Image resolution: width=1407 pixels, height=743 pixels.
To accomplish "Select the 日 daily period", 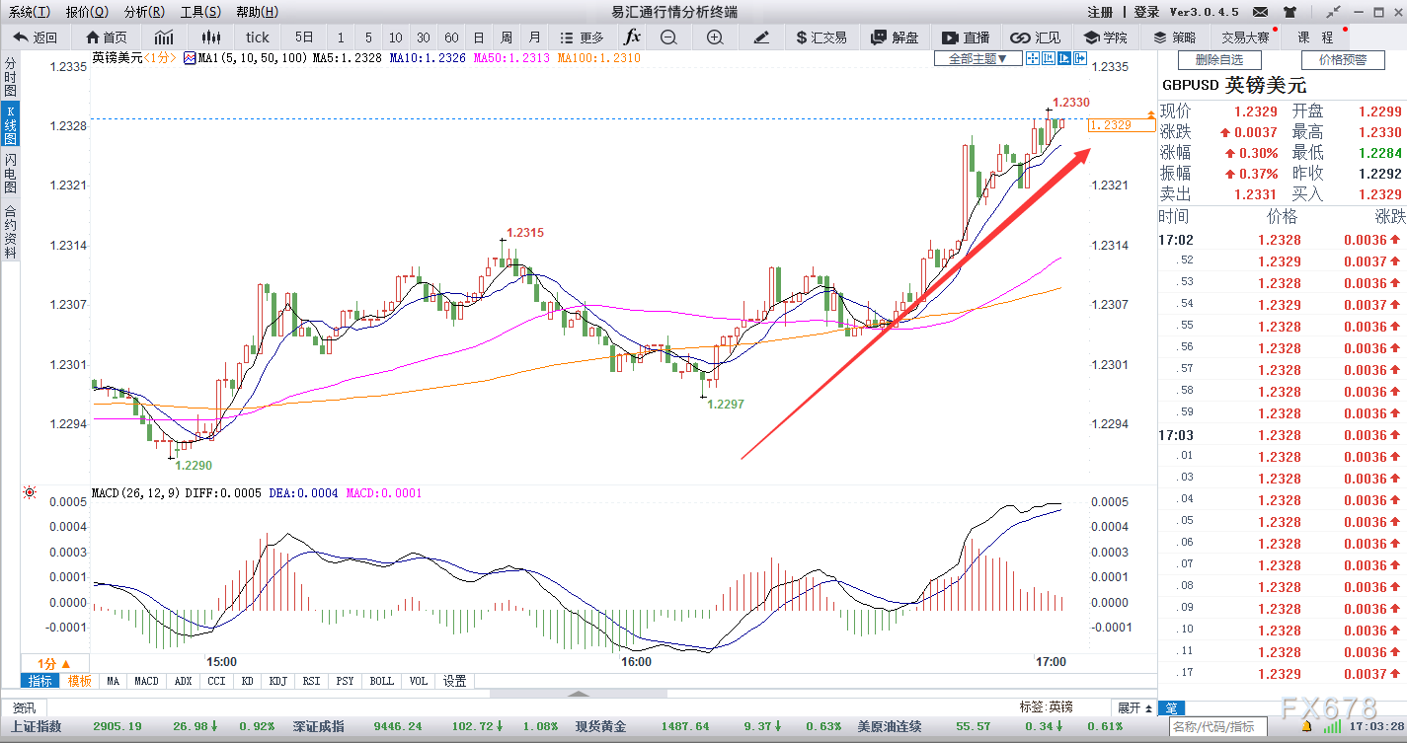I will 479,37.
